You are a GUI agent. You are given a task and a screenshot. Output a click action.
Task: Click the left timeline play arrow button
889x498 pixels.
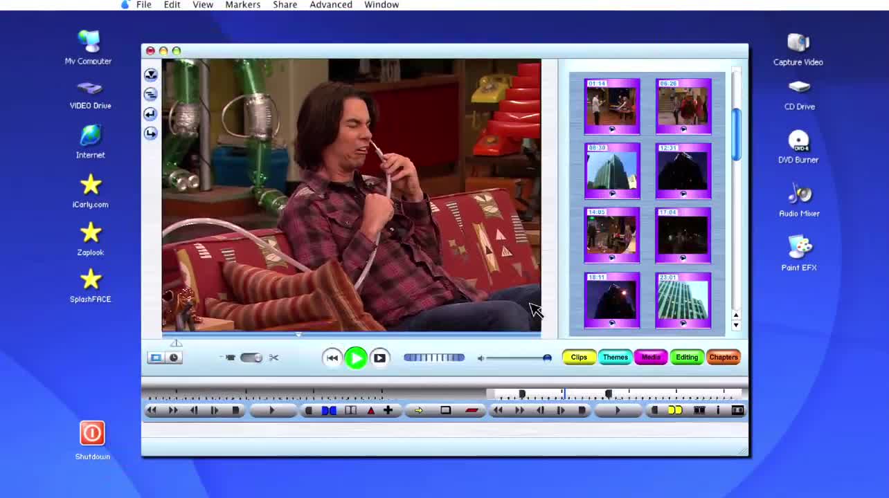pyautogui.click(x=271, y=410)
